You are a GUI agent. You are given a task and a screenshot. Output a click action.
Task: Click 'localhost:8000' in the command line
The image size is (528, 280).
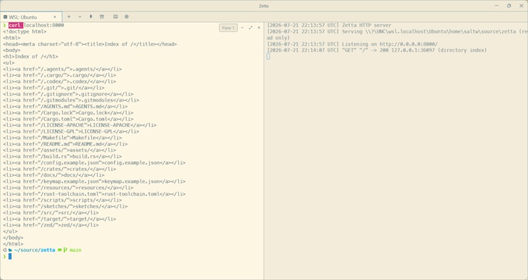pos(44,26)
